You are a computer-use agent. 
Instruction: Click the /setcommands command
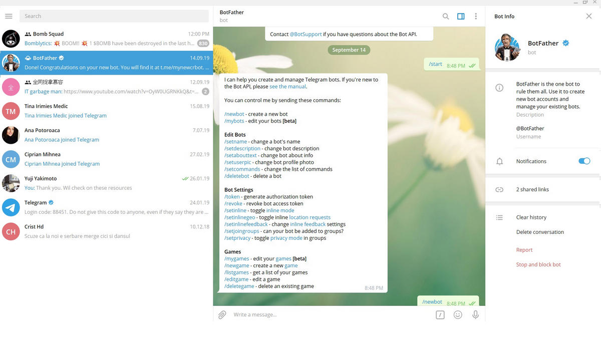(x=242, y=169)
